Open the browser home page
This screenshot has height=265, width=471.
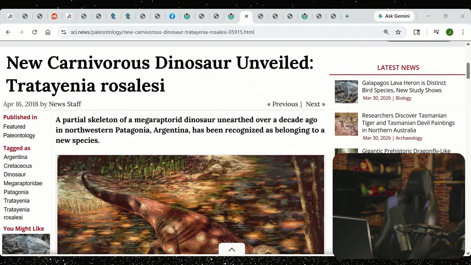pyautogui.click(x=48, y=32)
